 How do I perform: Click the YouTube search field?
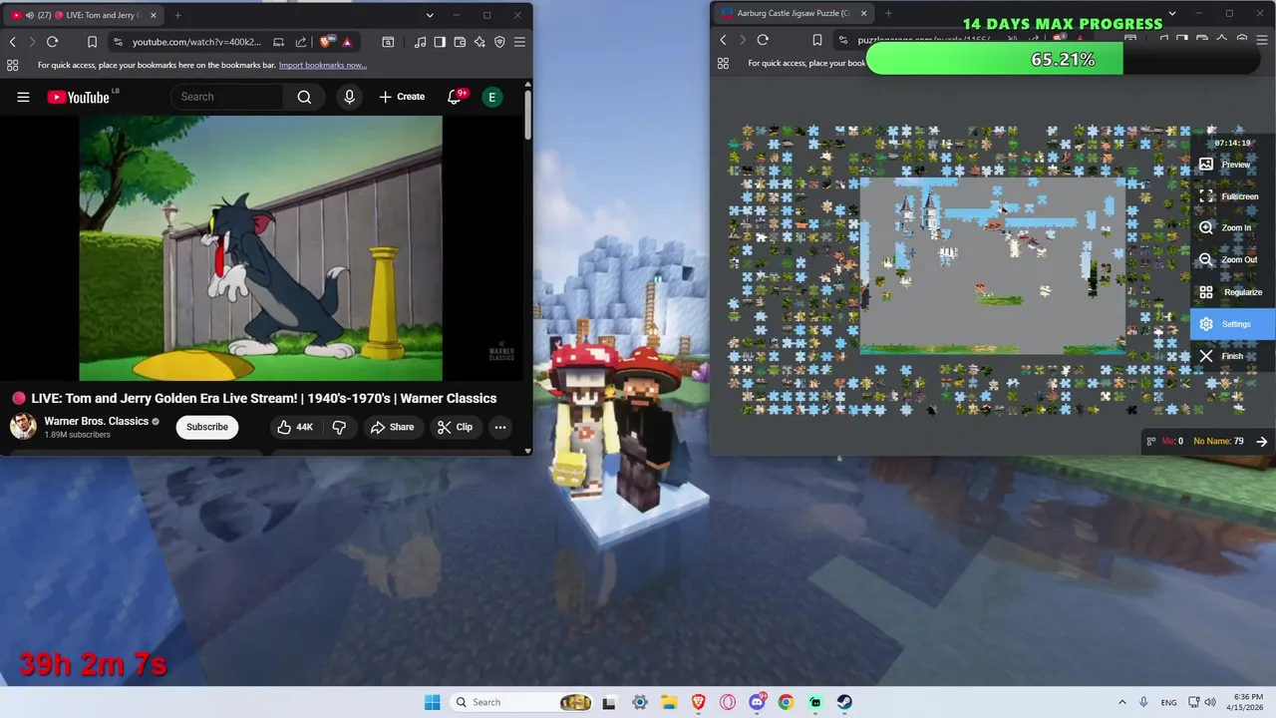(x=227, y=97)
